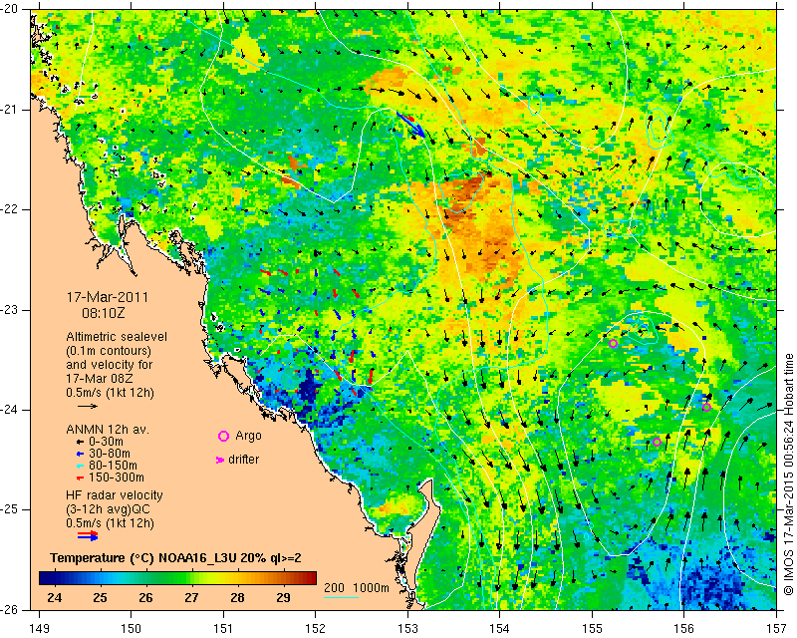
Task: Click the '80-150m' depth label
Action: click(113, 466)
